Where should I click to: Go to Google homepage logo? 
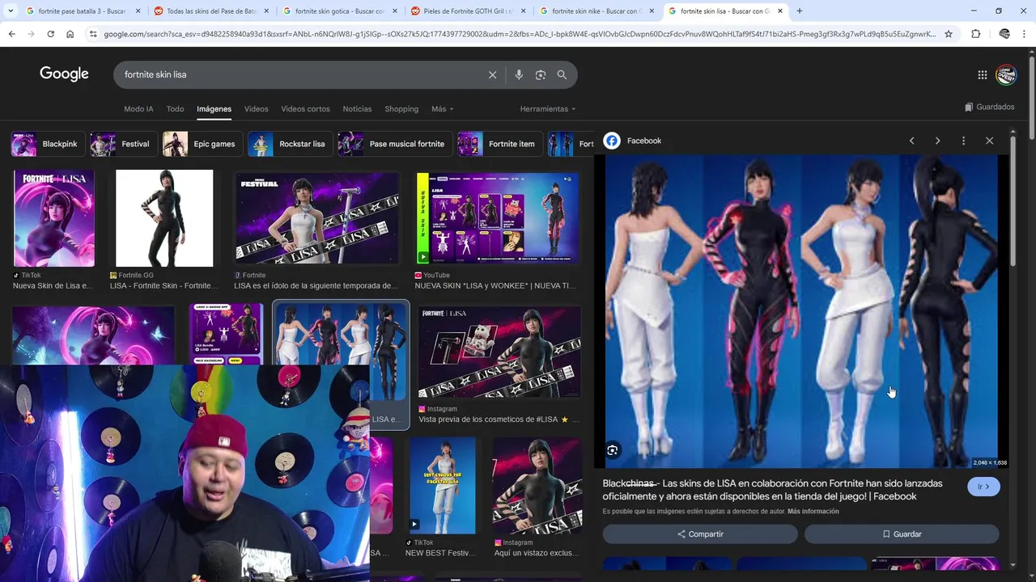[x=64, y=74]
